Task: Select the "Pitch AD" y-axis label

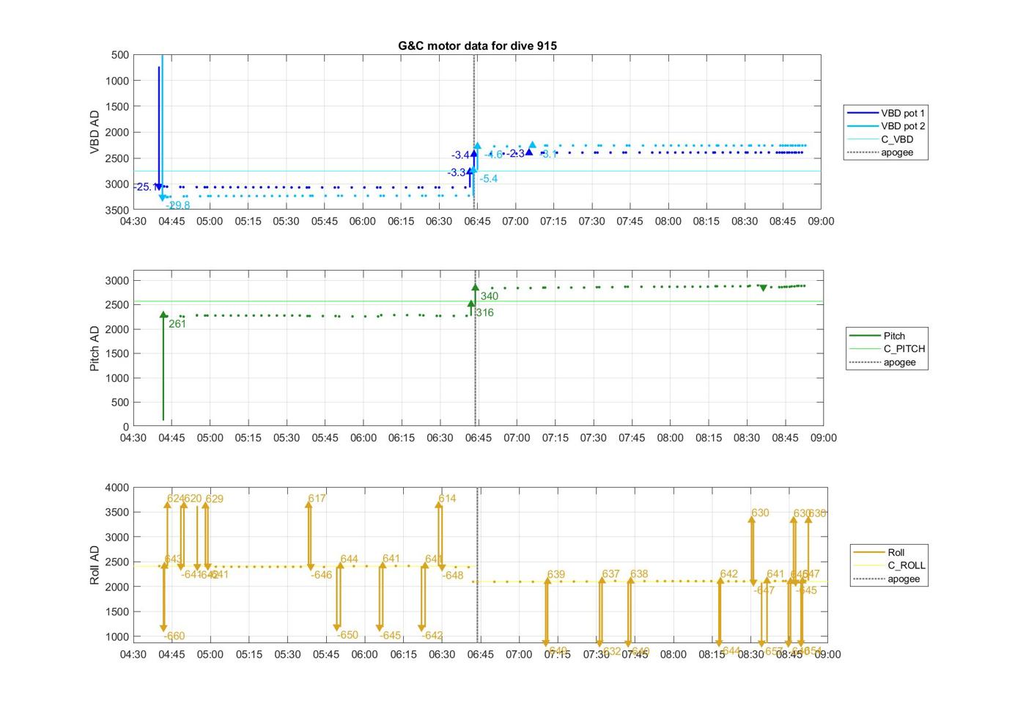Action: [95, 348]
